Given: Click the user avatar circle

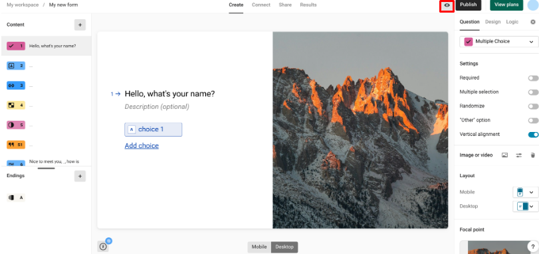Looking at the screenshot, I should [532, 5].
